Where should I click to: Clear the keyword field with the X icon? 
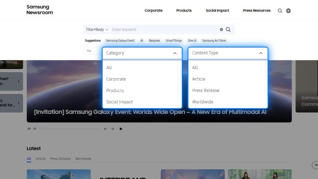(x=221, y=30)
